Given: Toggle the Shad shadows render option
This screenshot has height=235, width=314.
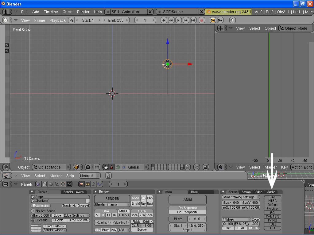Looking at the screenshot, I should click(x=135, y=198).
